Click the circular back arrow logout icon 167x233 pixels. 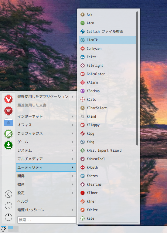[x=9, y=194]
